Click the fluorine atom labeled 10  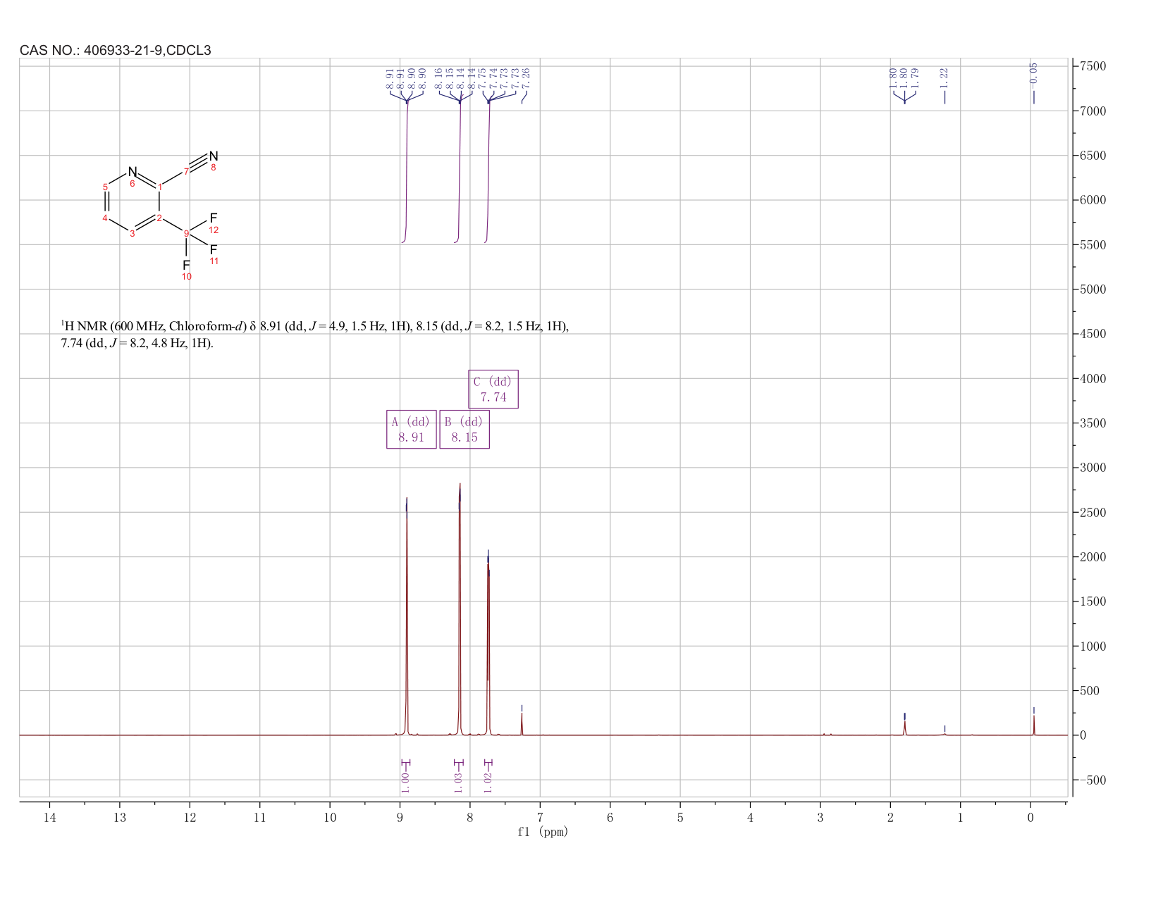pyautogui.click(x=186, y=265)
